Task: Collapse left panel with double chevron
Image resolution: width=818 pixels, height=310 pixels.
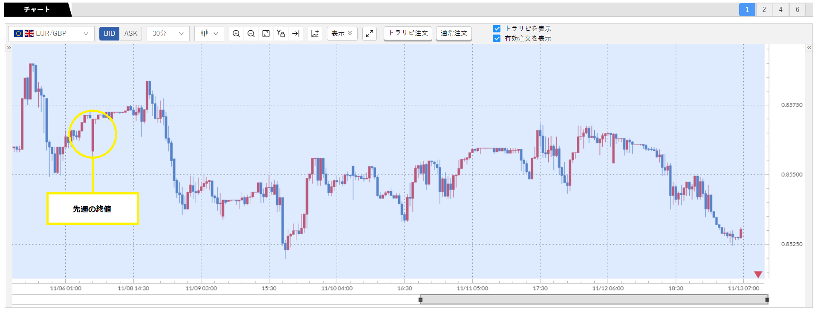Action: [9, 48]
